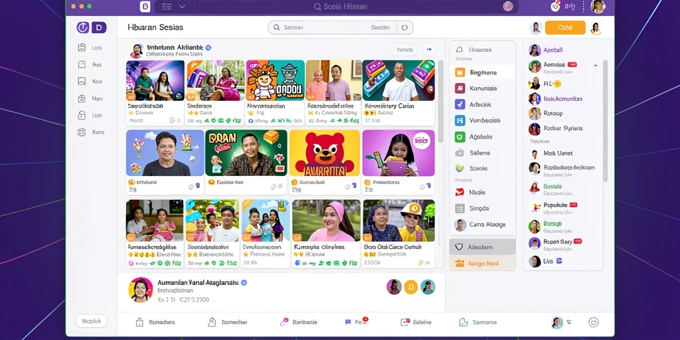Click the user avatar in title bar corner
Viewport: 680px width, 340px height.
tap(598, 7)
